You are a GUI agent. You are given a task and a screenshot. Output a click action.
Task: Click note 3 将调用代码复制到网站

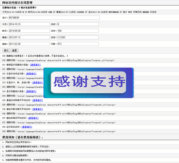click(x=29, y=151)
